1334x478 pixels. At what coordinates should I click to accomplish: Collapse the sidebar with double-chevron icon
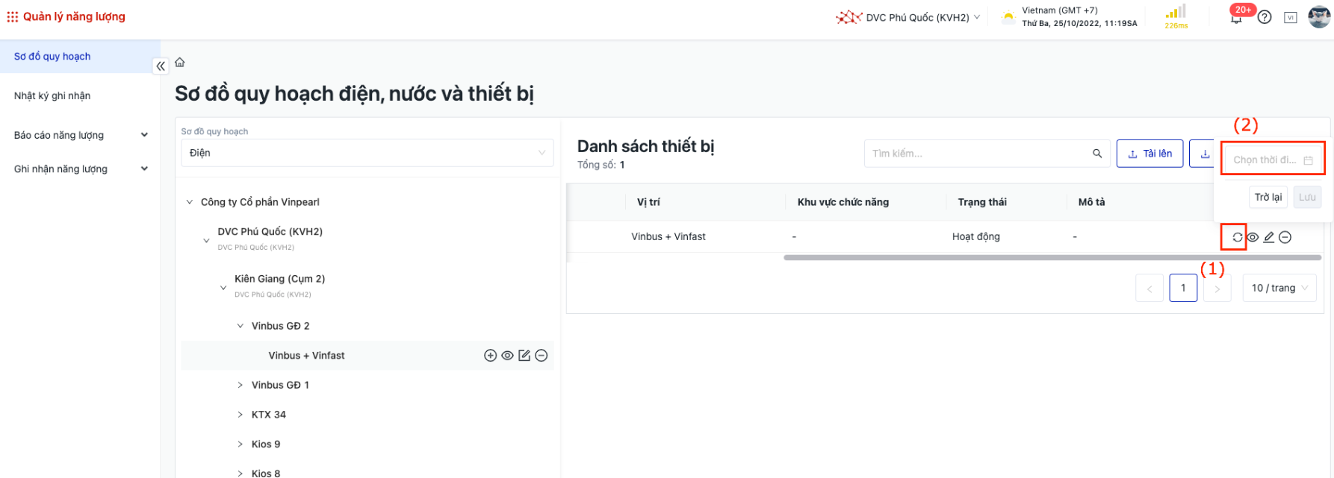coord(161,66)
